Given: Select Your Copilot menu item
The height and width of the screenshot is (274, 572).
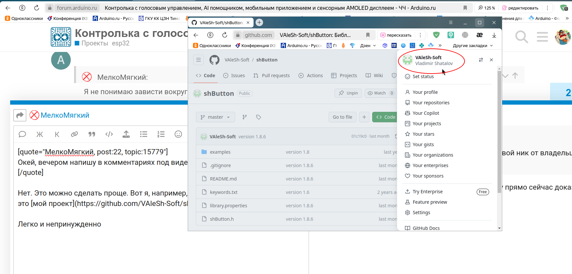Looking at the screenshot, I should pos(447,113).
